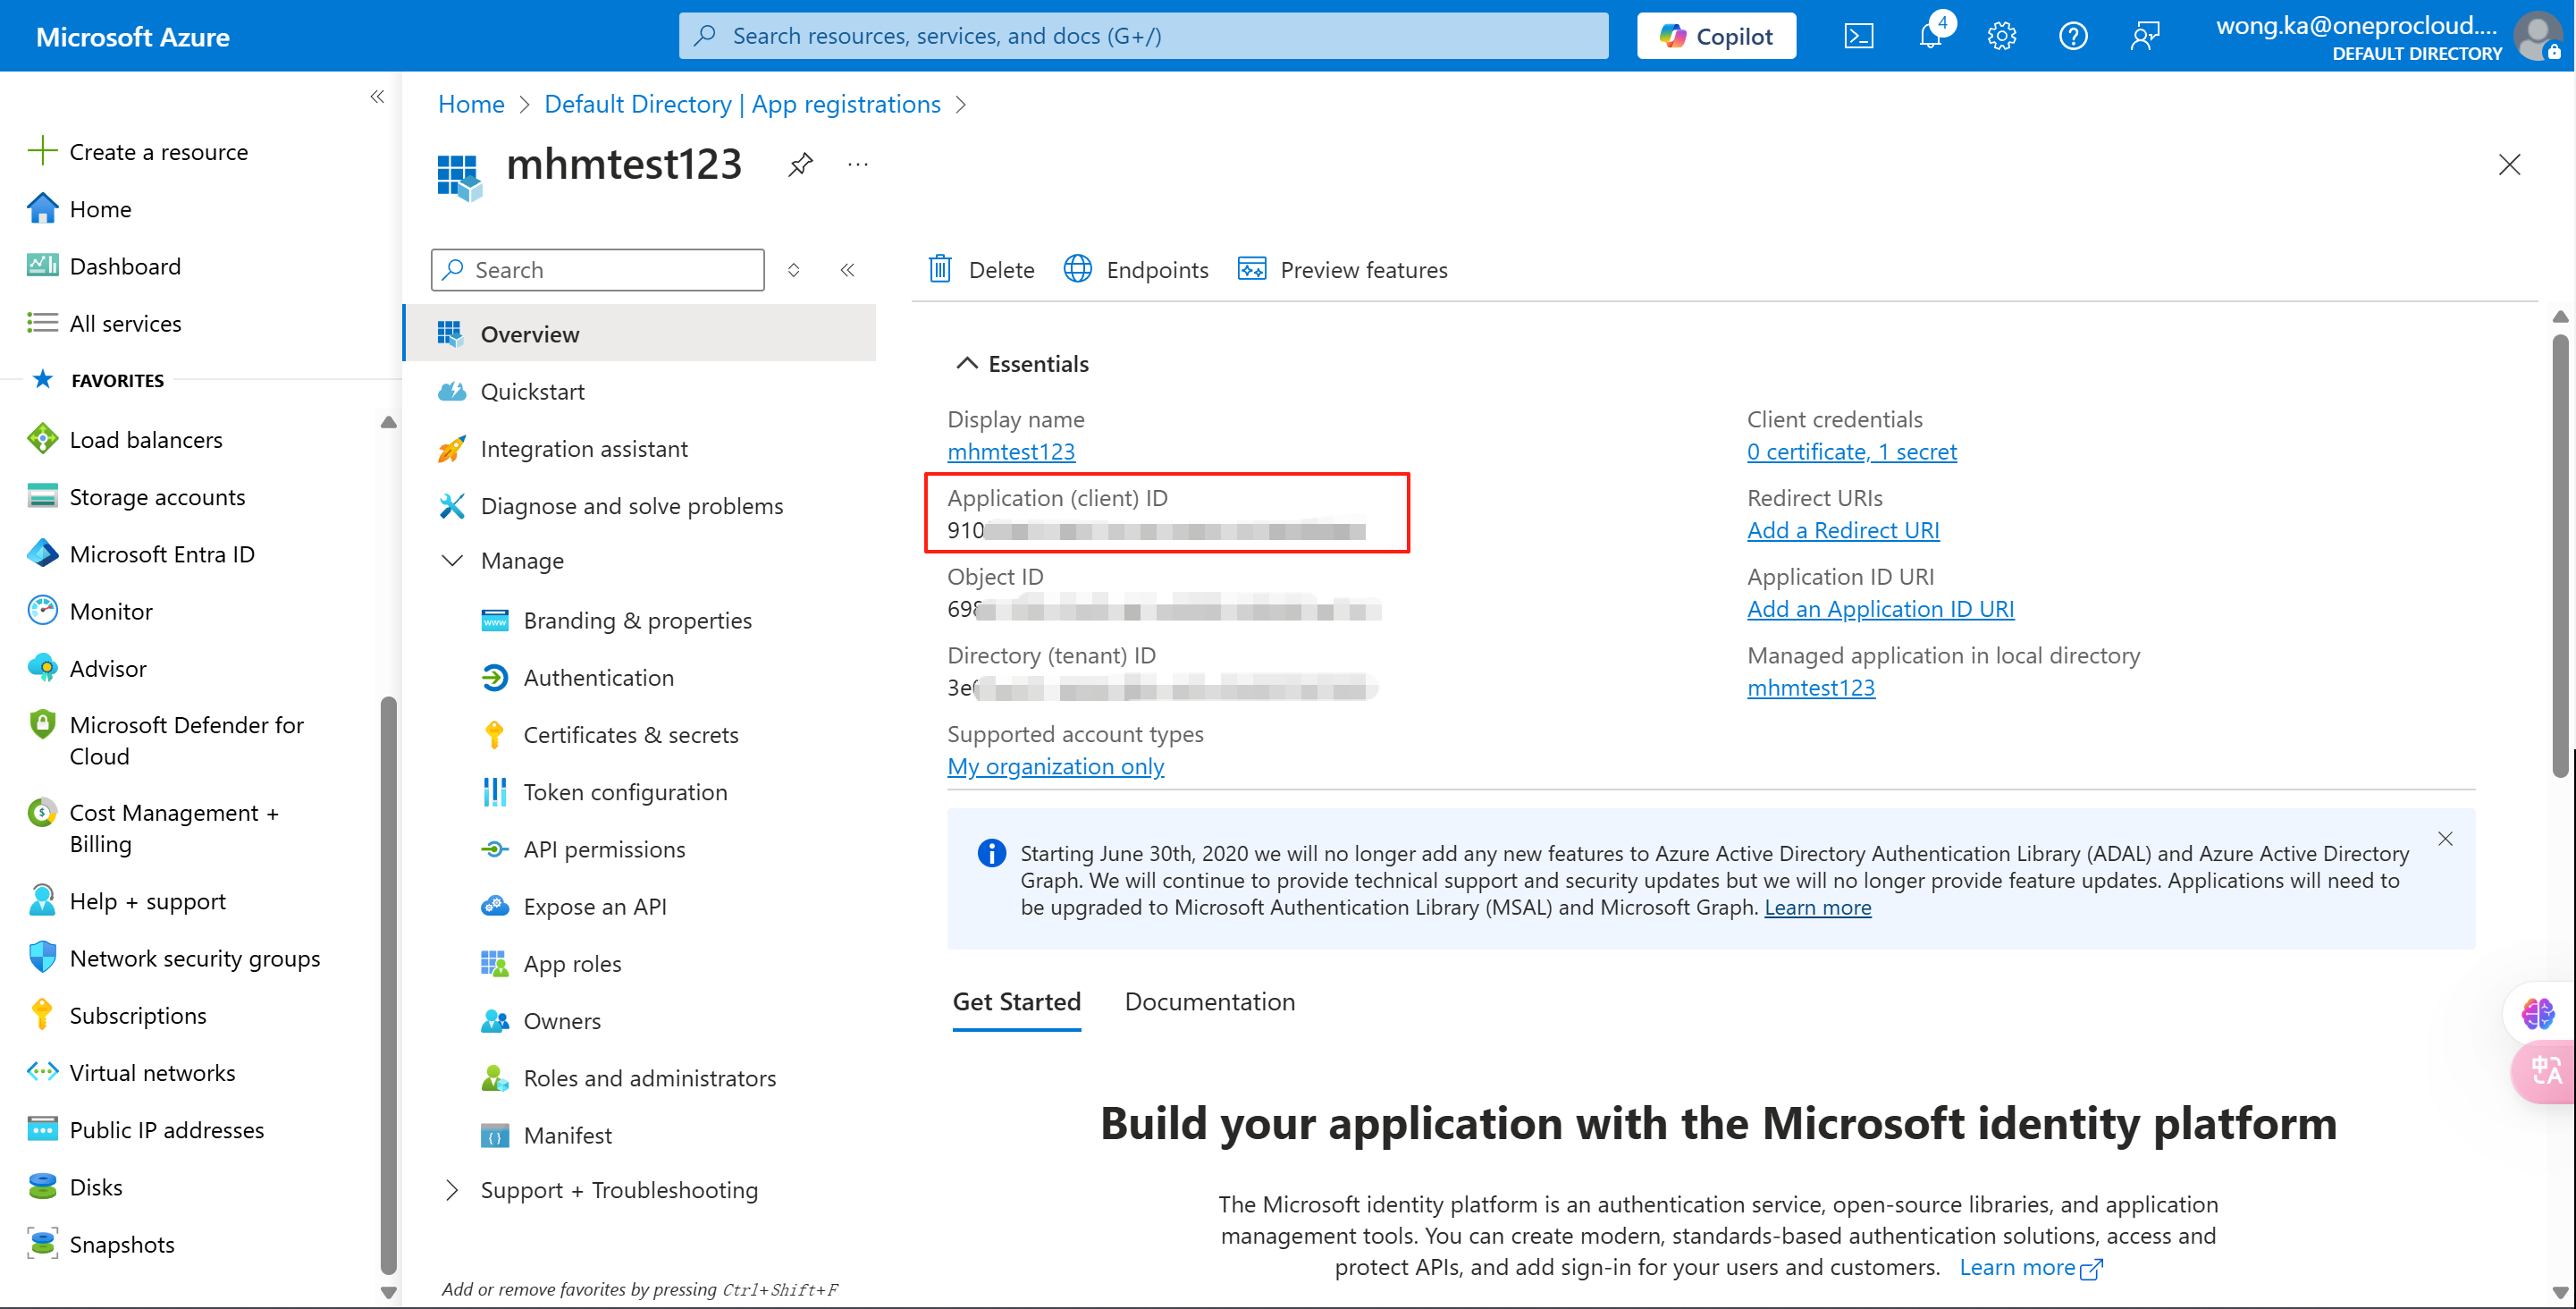This screenshot has width=2576, height=1309.
Task: Dismiss the ADAL deprecation info banner
Action: point(2444,839)
